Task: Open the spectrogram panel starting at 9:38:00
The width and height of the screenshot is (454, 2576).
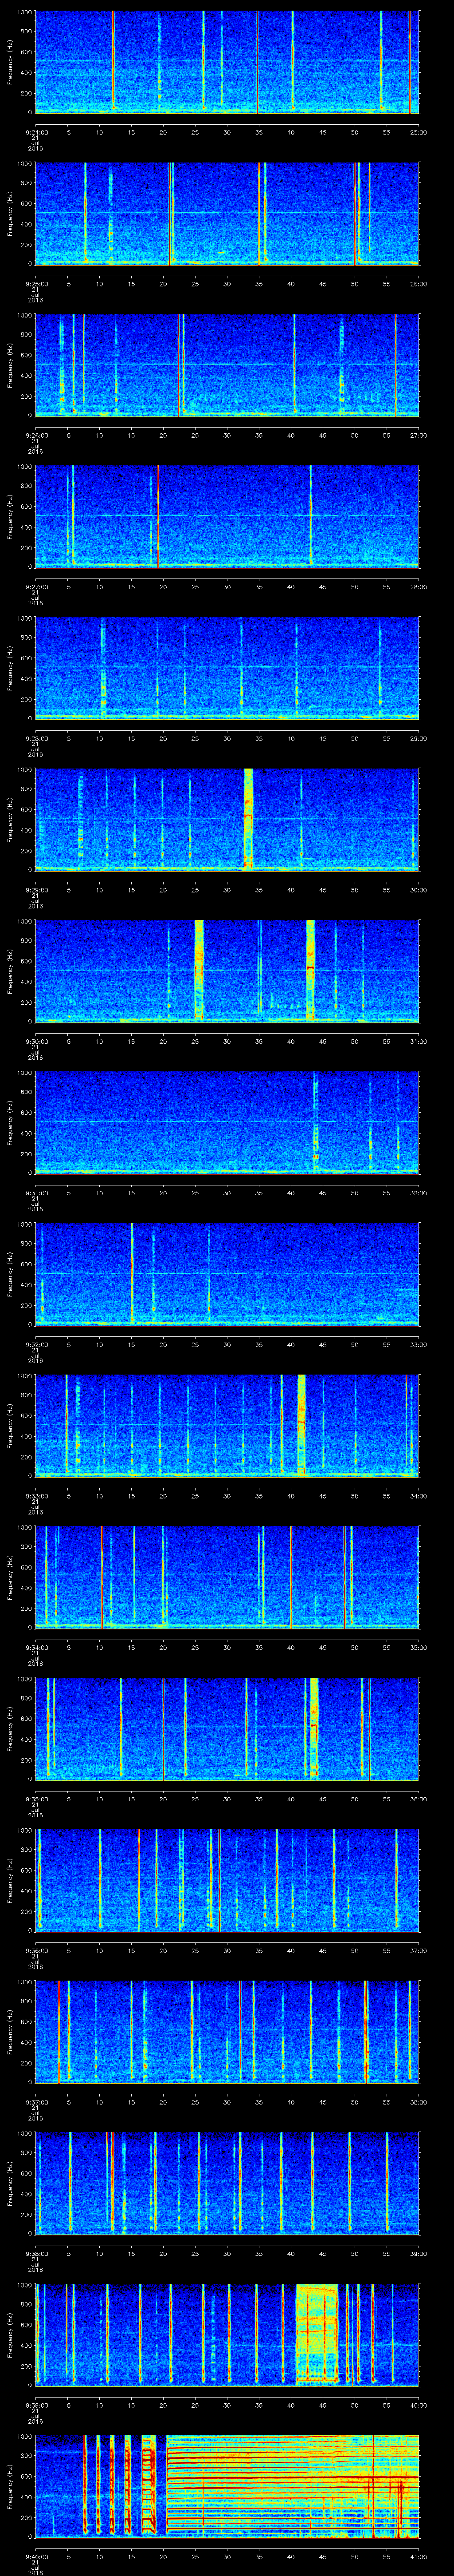Action: [x=227, y=2183]
